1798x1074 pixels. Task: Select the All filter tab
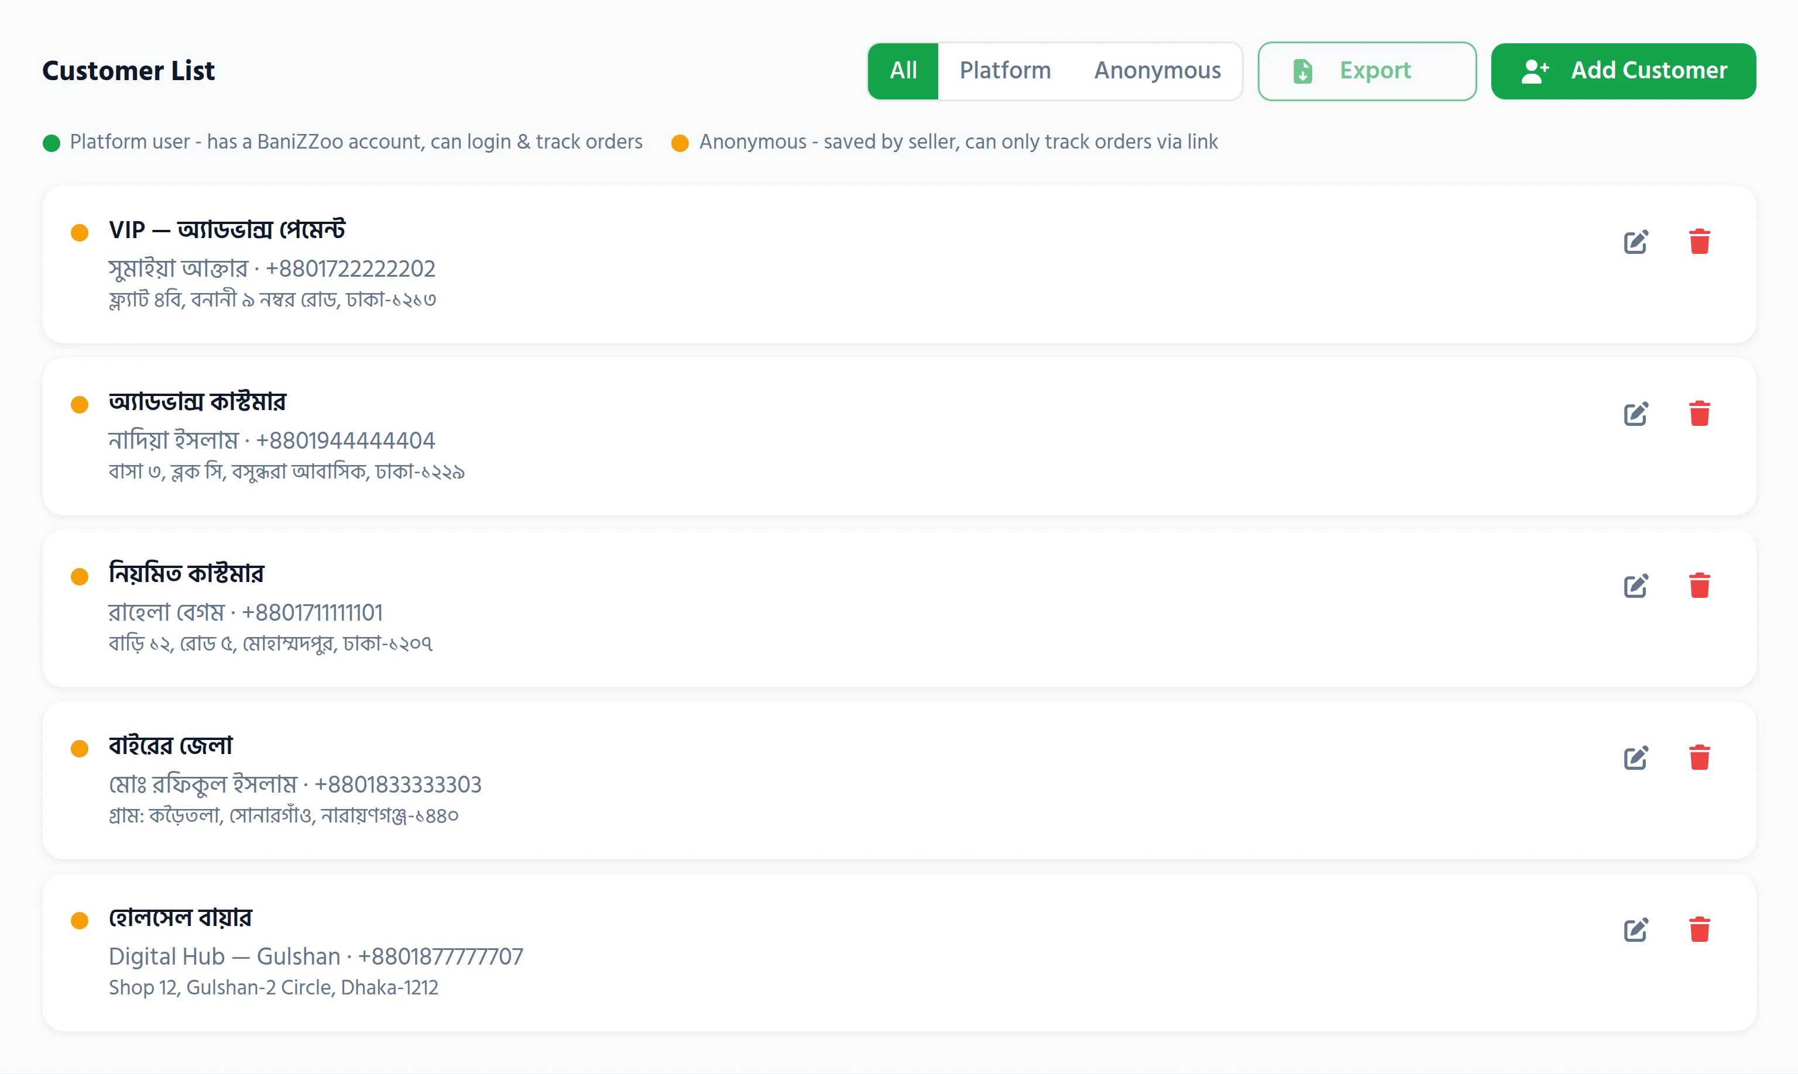coord(903,71)
